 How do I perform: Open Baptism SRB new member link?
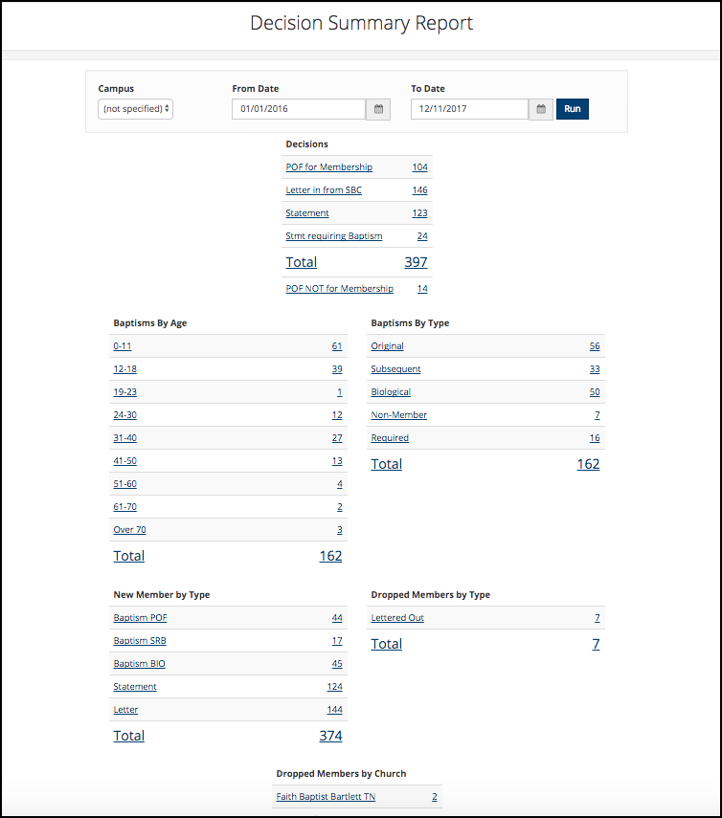point(140,641)
